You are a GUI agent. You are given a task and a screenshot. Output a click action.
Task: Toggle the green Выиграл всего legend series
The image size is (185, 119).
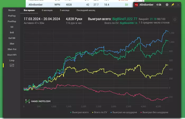[x=79, y=112]
